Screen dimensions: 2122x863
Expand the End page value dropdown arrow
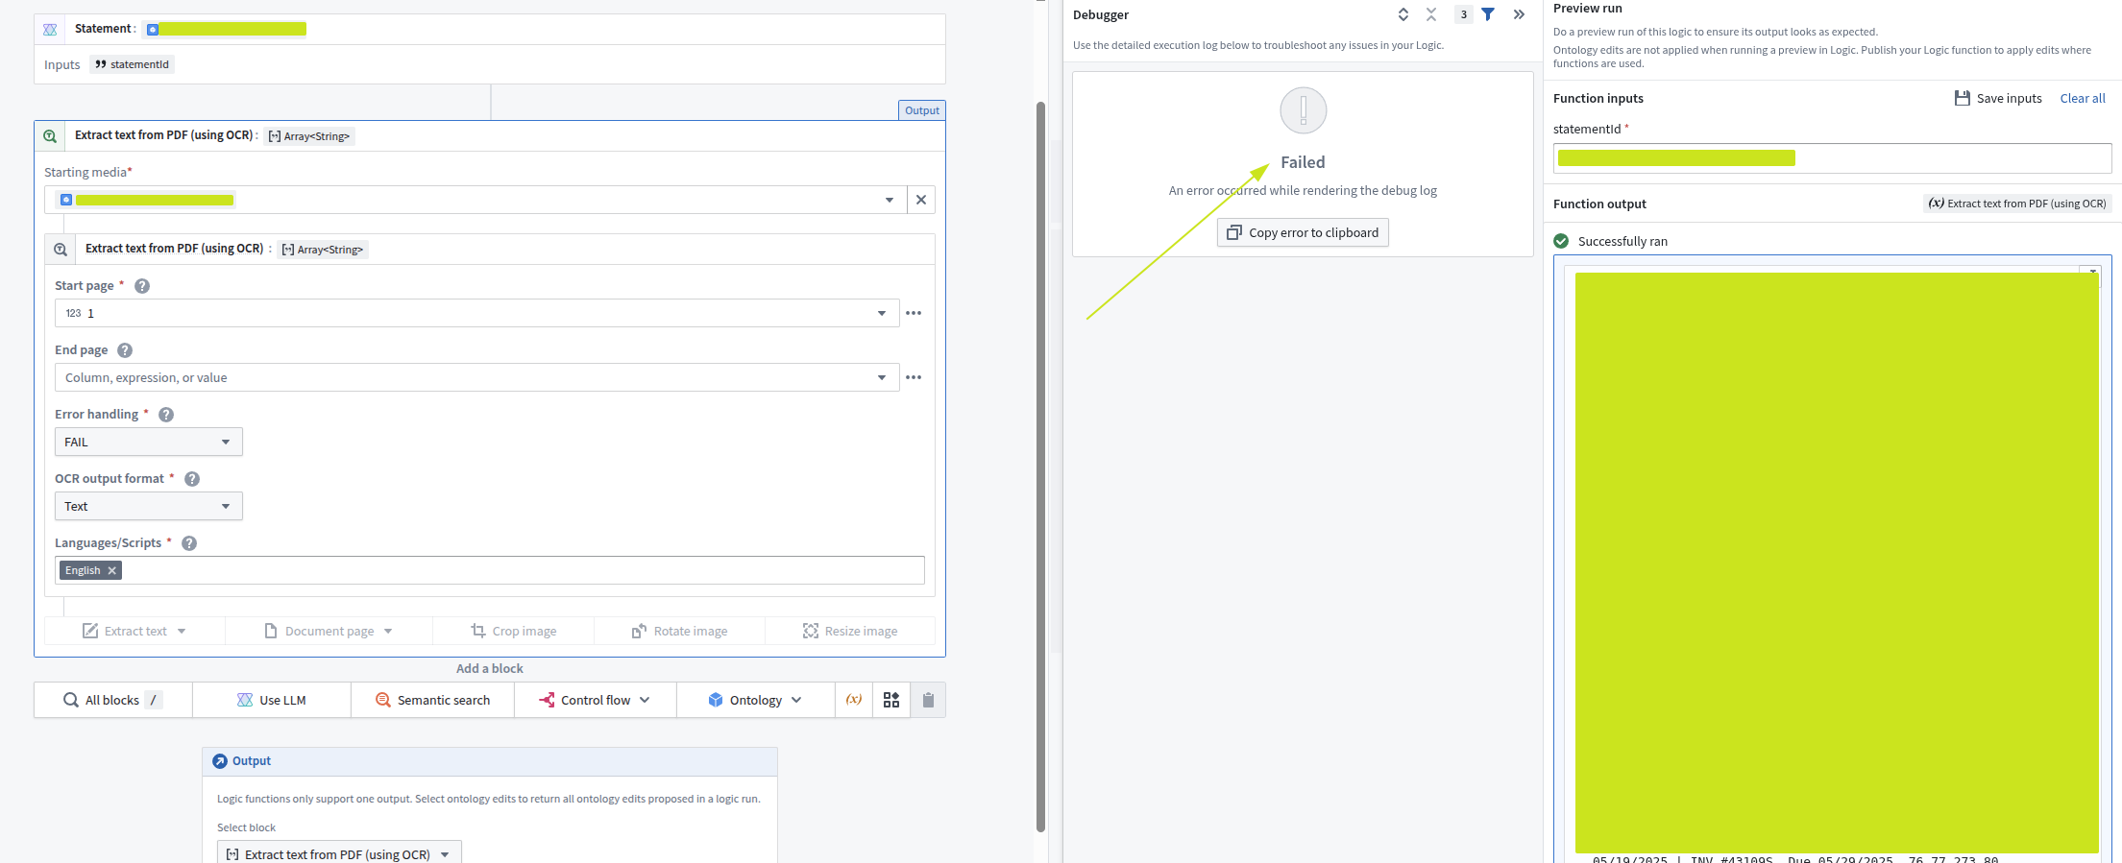click(882, 377)
